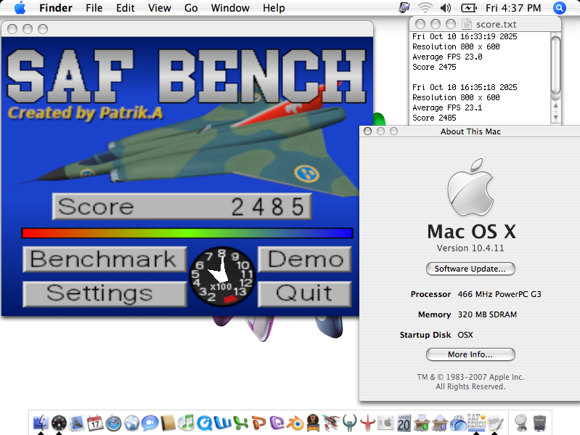Start the test with the Benchmark button
The height and width of the screenshot is (435, 580).
(x=103, y=259)
